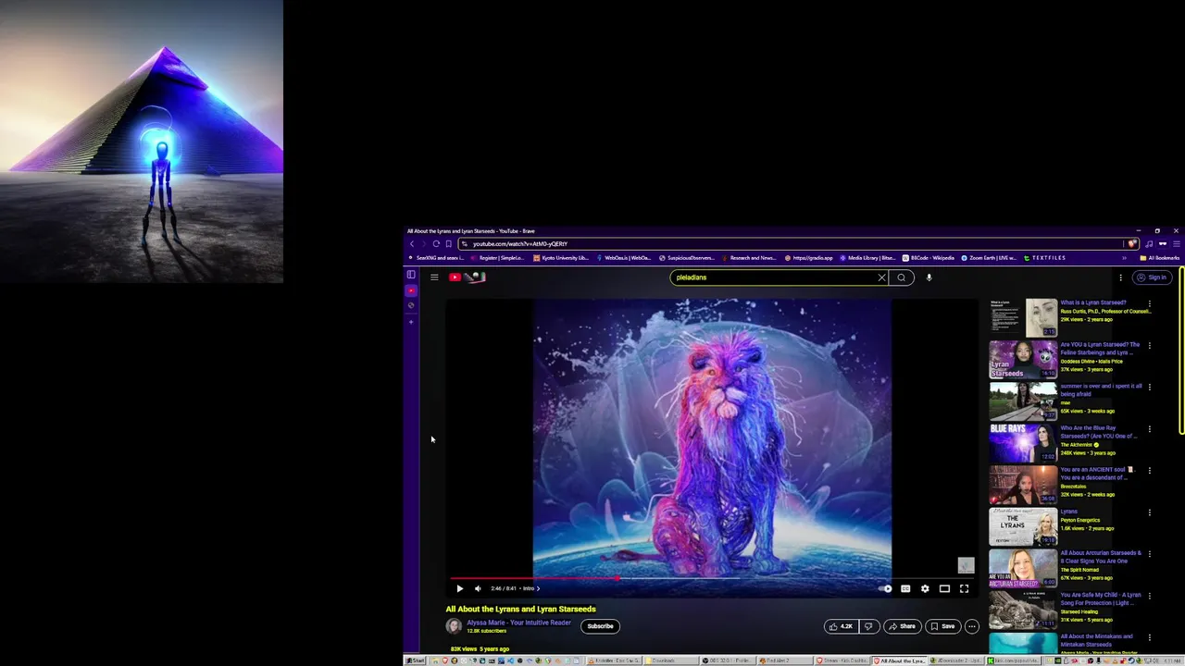This screenshot has height=666, width=1185.
Task: Open options menu for 'summer is over' video
Action: (x=1150, y=387)
